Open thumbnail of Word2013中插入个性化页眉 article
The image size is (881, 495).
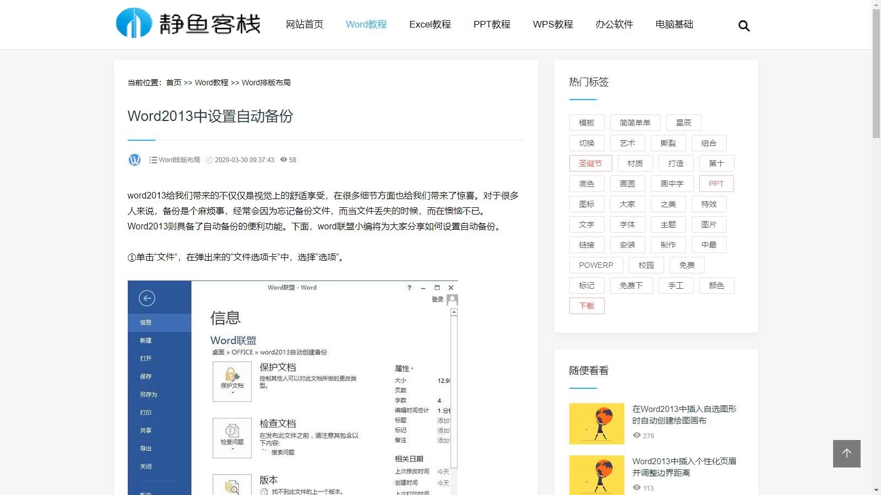click(596, 475)
